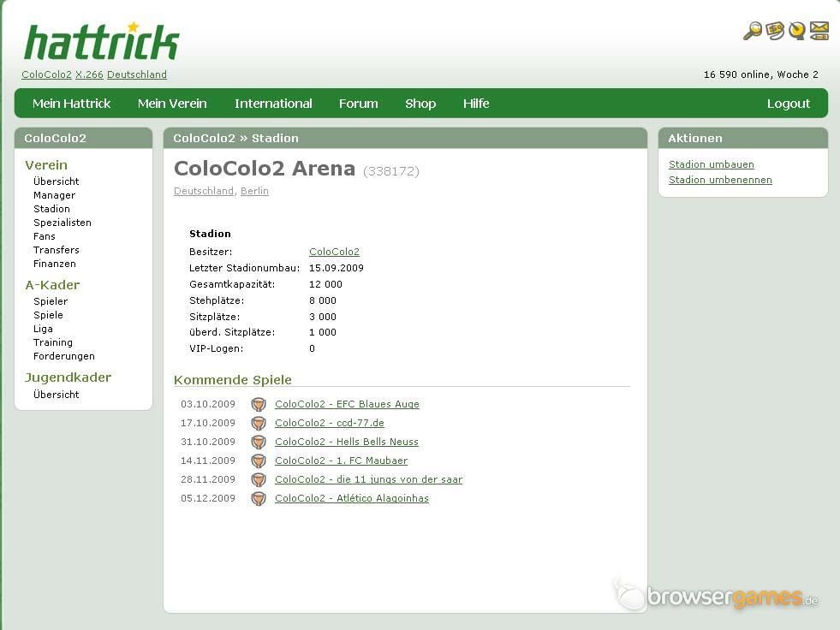Open Finanzen in the sidebar
840x630 pixels.
tap(55, 264)
